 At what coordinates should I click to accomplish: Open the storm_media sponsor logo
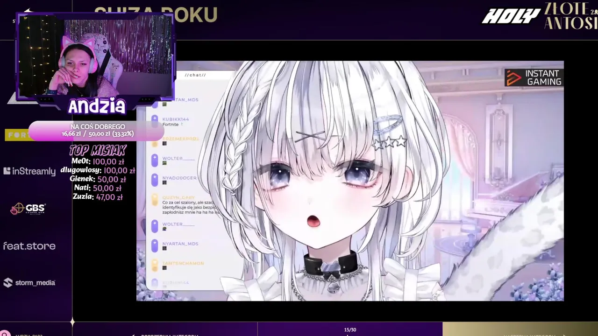coord(29,282)
